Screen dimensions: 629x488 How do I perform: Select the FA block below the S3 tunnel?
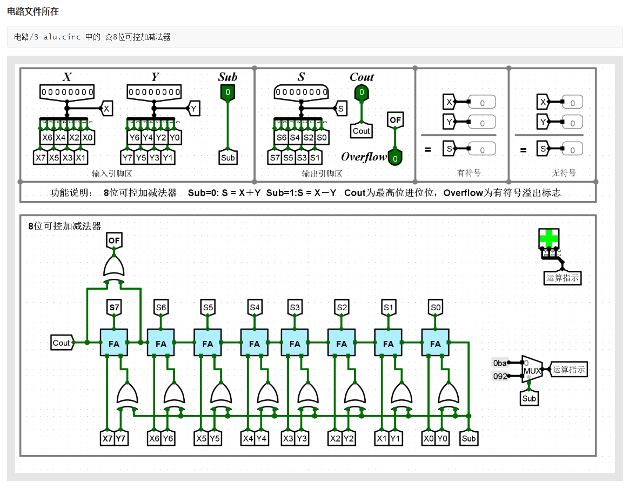[x=295, y=343]
